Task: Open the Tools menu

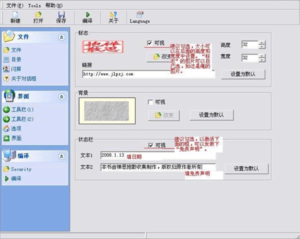Action: point(34,5)
